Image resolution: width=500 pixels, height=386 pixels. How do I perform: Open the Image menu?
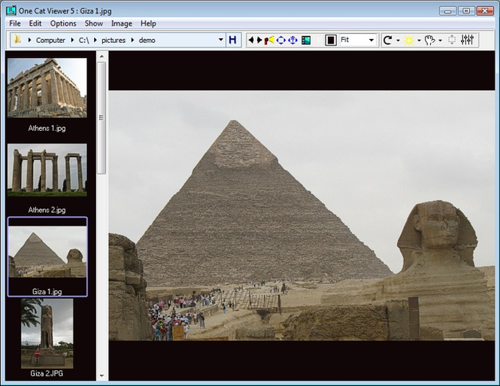121,23
